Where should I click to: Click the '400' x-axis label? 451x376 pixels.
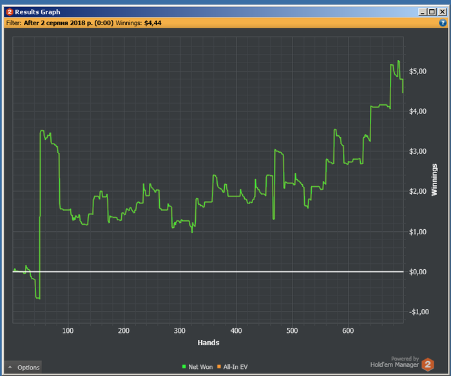pos(236,330)
